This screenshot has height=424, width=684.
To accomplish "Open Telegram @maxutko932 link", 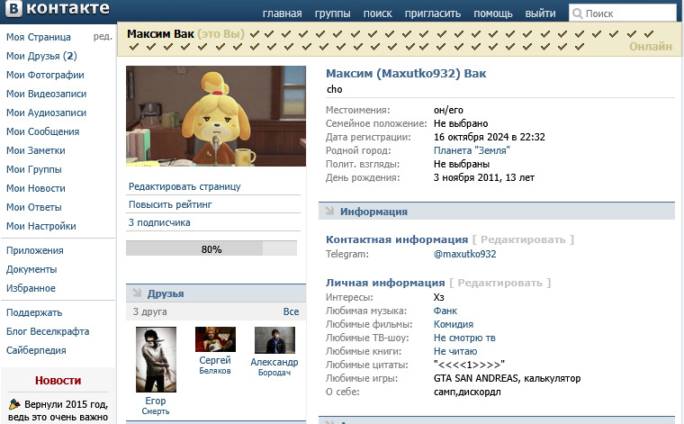I will point(465,254).
